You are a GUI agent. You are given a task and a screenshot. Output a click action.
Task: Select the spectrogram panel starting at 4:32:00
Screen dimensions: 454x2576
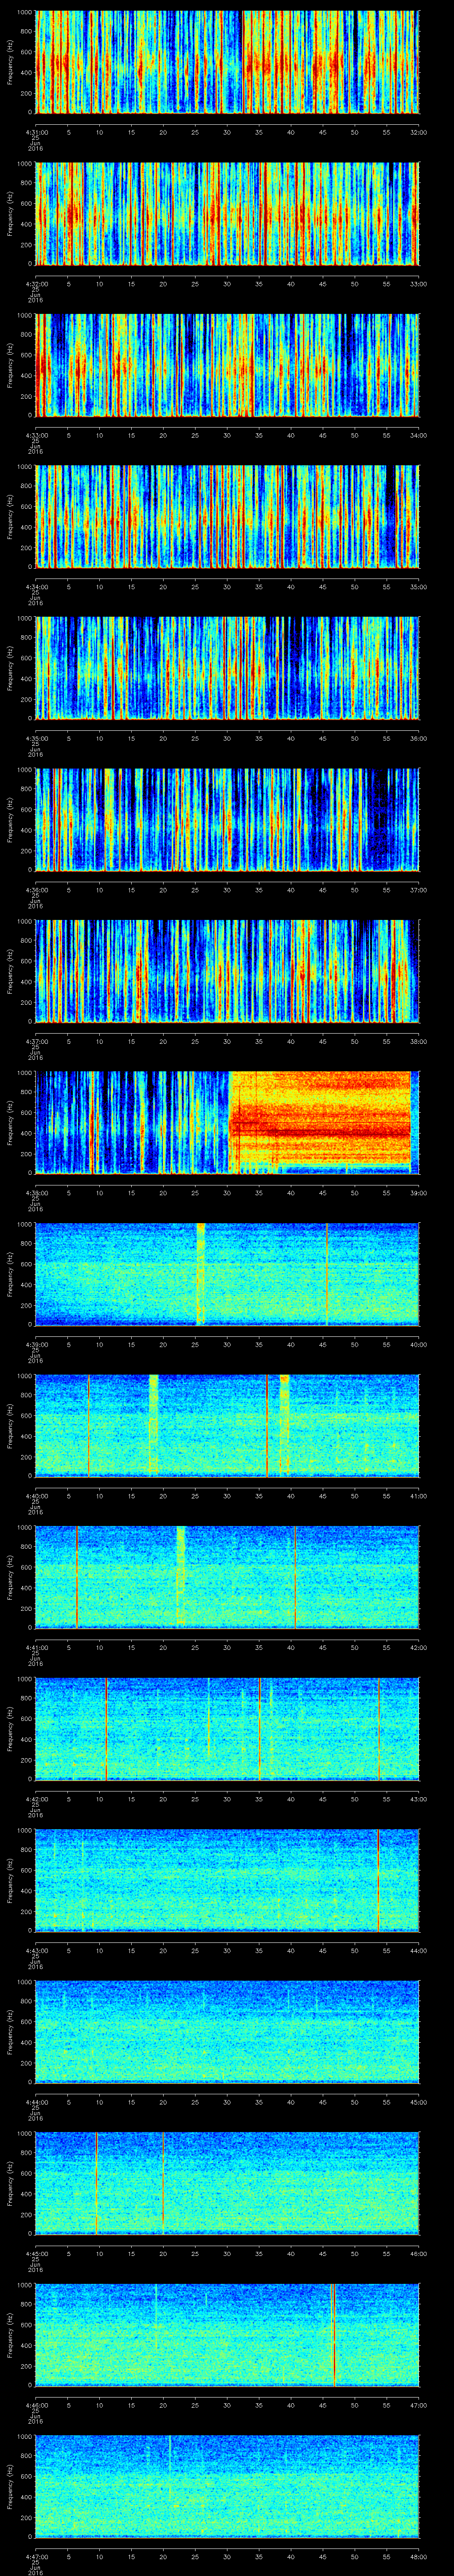[x=227, y=213]
